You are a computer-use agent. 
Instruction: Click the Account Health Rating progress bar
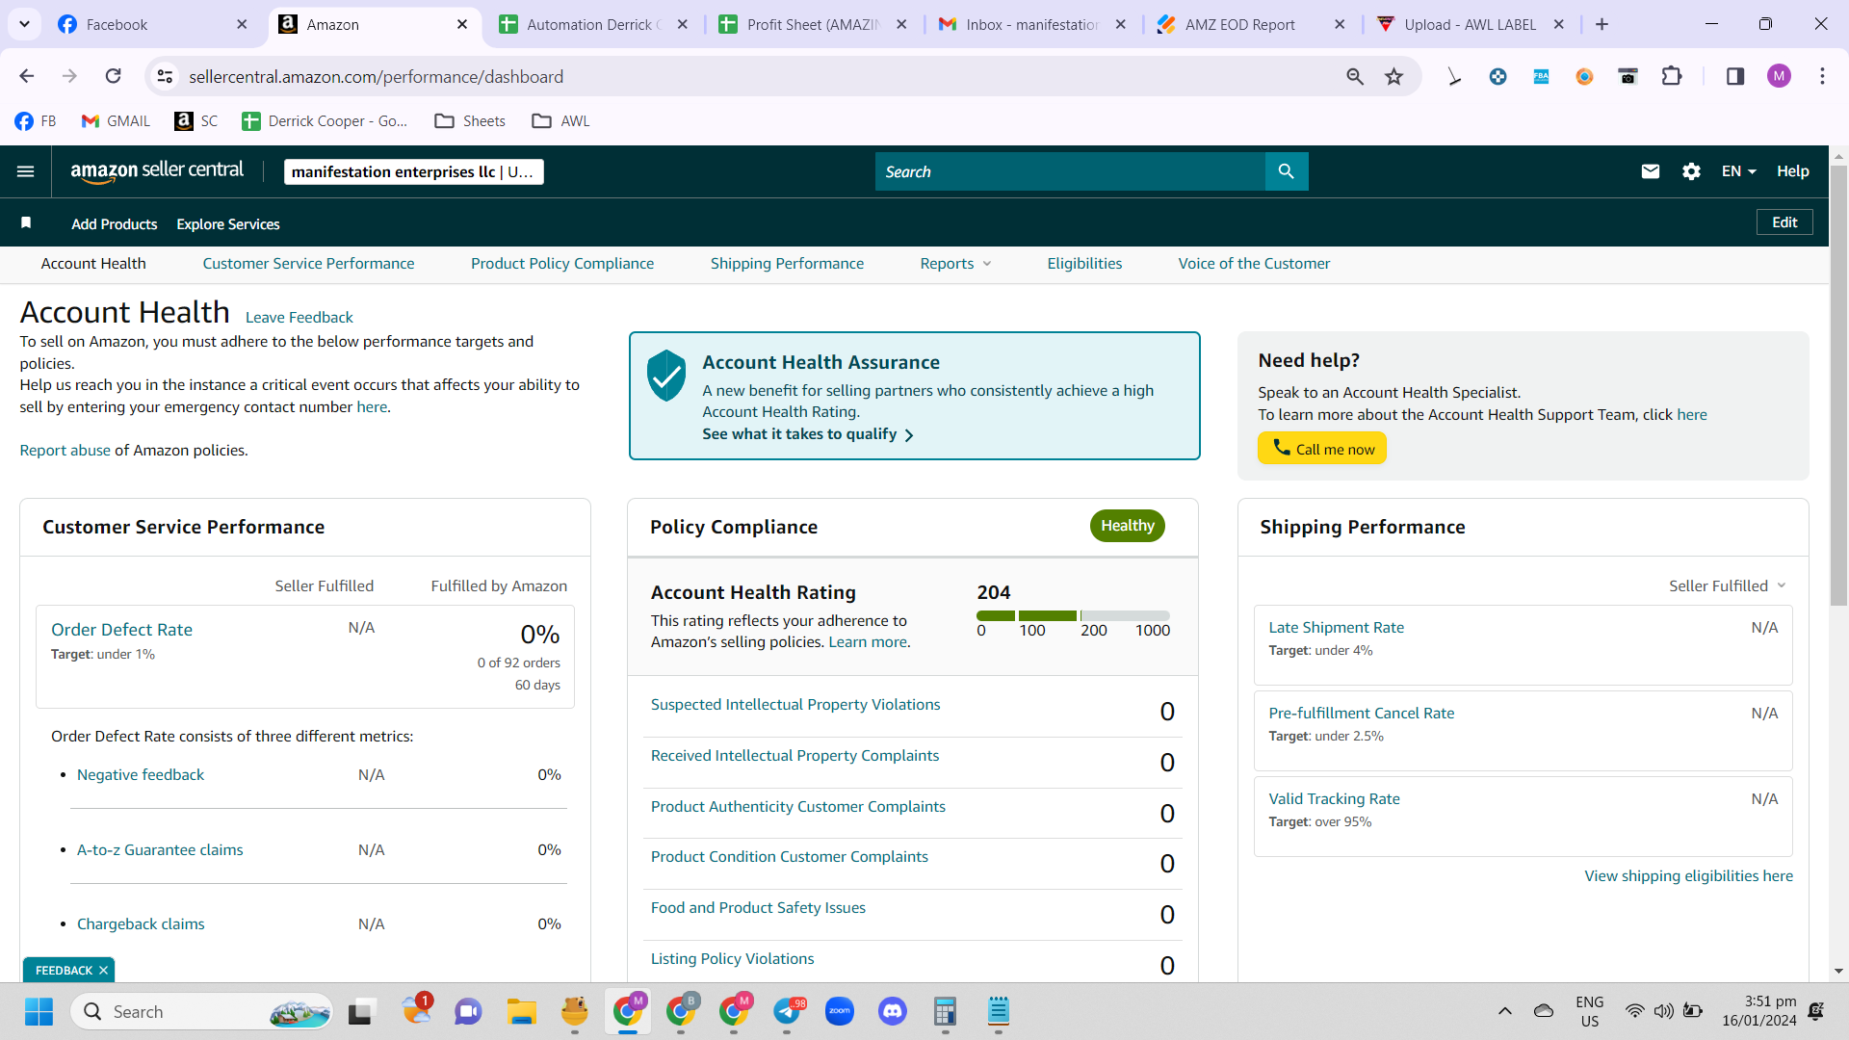point(1073,615)
